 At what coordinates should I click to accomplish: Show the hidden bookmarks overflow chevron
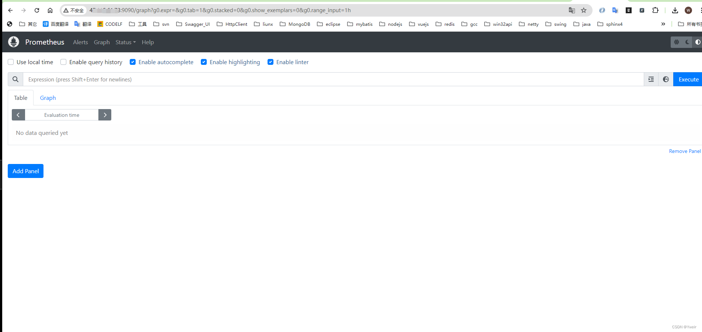pos(663,24)
